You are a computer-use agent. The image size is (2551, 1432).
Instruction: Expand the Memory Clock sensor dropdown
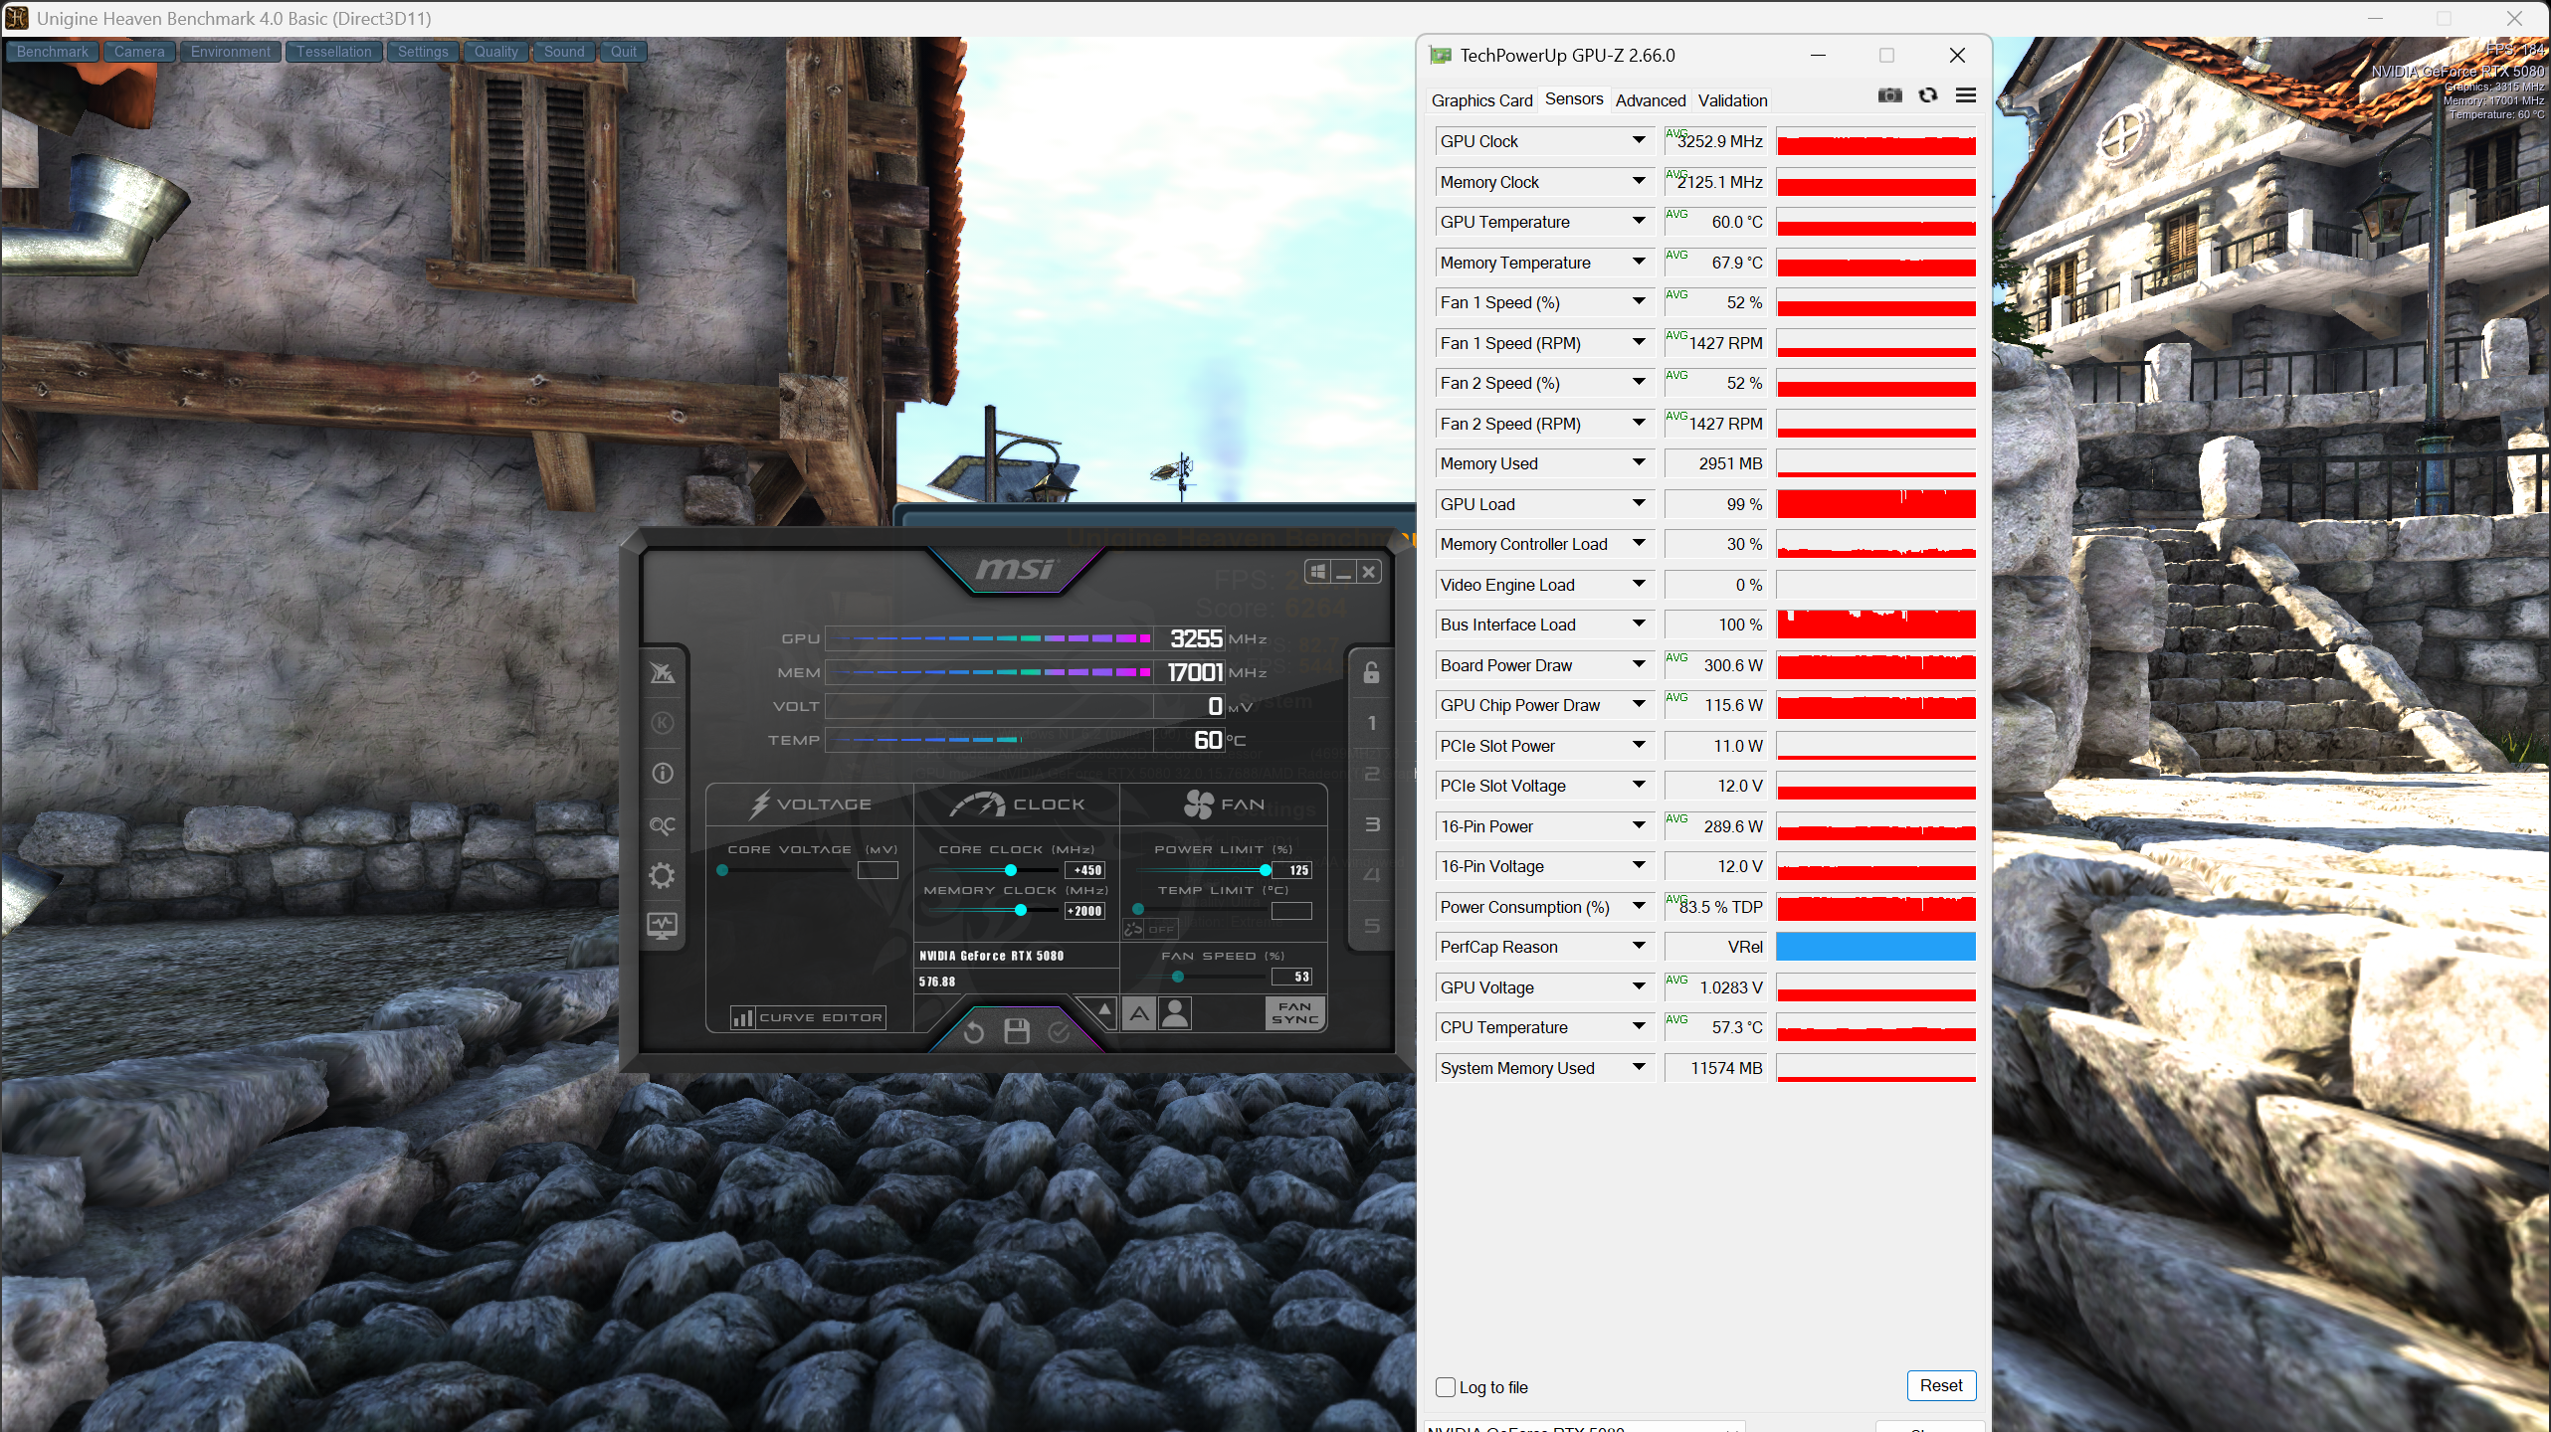[x=1639, y=182]
